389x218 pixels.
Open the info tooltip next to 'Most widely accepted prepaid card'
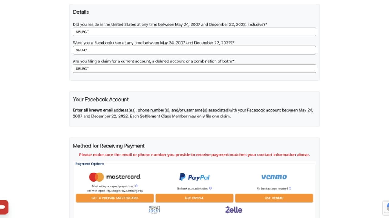(136, 186)
